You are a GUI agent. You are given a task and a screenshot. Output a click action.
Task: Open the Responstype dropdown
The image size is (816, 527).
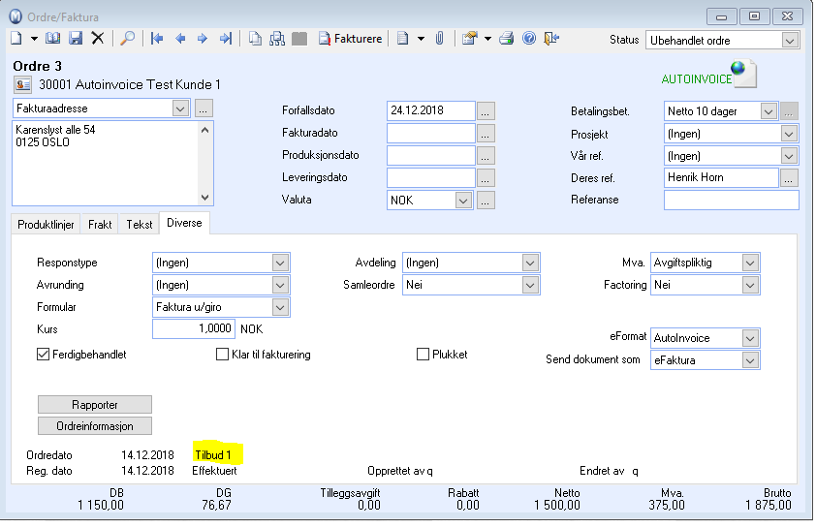click(x=280, y=263)
